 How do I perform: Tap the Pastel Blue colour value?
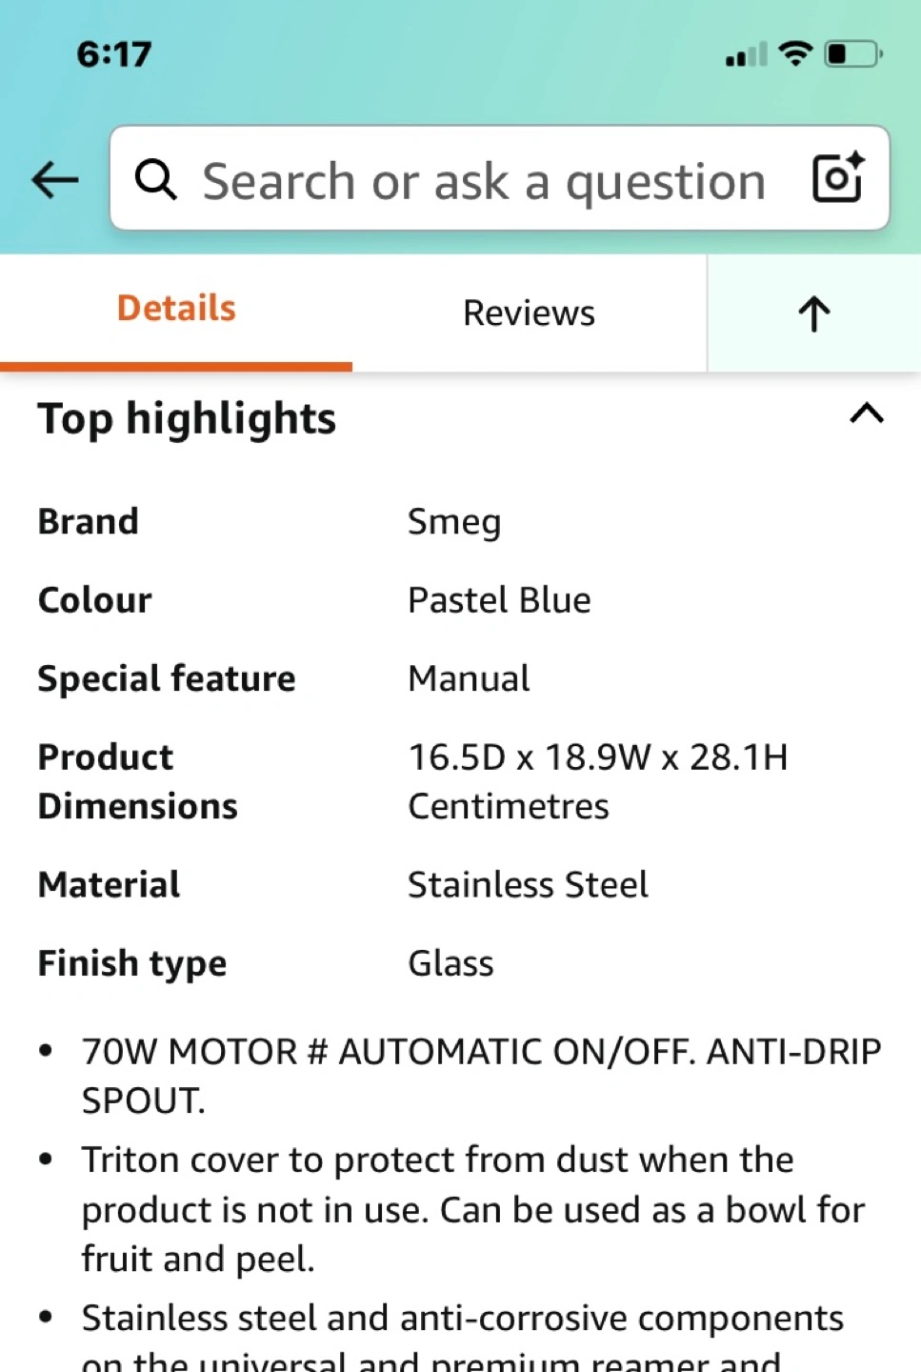[499, 600]
